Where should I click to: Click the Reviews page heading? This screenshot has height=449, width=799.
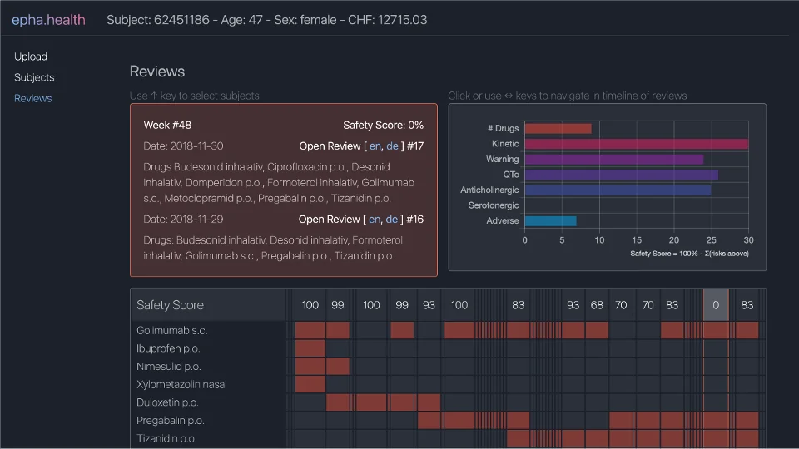[157, 72]
